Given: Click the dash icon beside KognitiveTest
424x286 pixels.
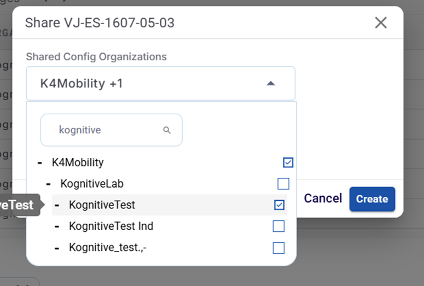Looking at the screenshot, I should (x=57, y=205).
